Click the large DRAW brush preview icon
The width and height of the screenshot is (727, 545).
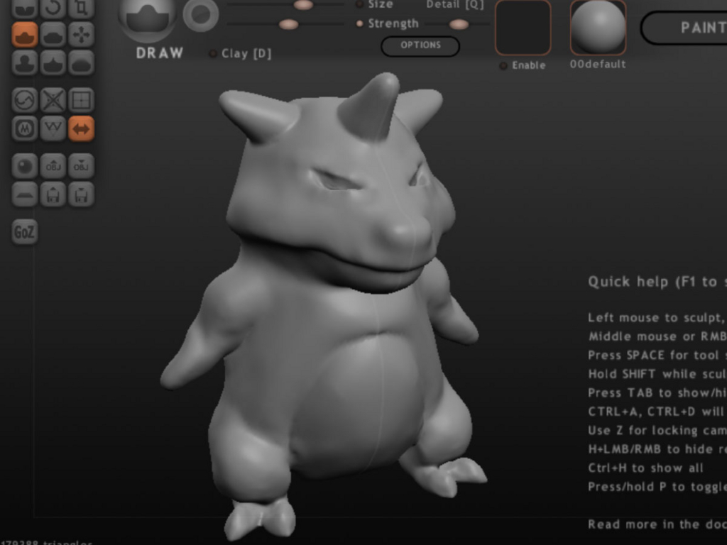[148, 18]
